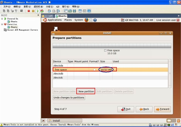Click the Forward button in installer
The height and width of the screenshot is (127, 181).
click(x=162, y=109)
